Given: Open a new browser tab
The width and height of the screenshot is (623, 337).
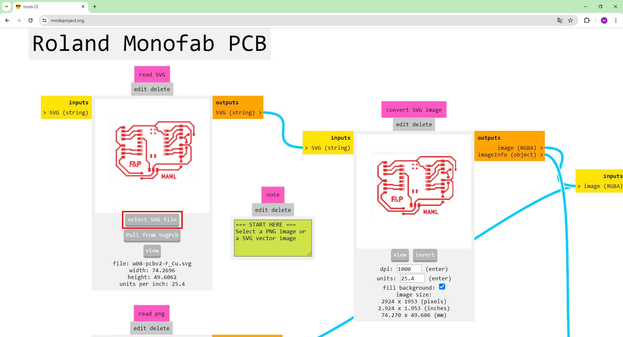Looking at the screenshot, I should [95, 6].
